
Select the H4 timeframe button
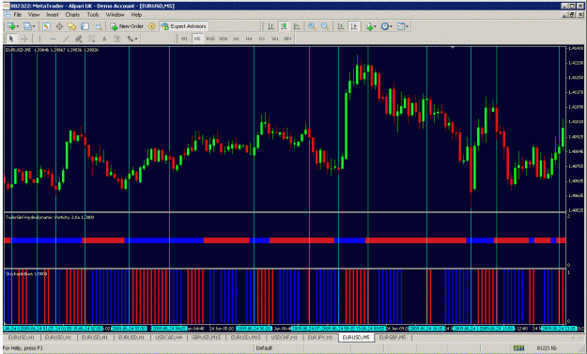pyautogui.click(x=249, y=38)
